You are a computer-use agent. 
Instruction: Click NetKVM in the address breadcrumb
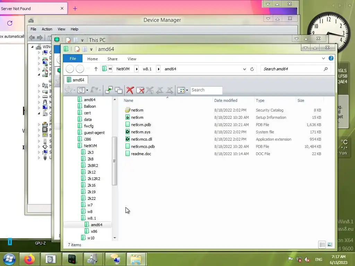(123, 69)
